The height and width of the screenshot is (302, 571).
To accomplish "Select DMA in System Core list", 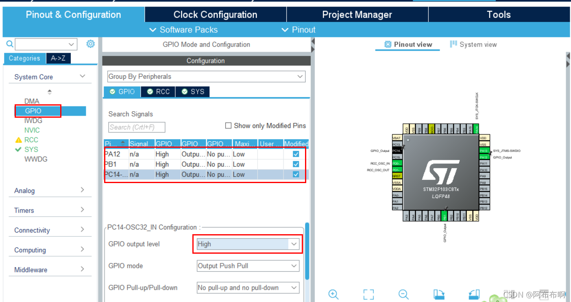I will point(32,101).
